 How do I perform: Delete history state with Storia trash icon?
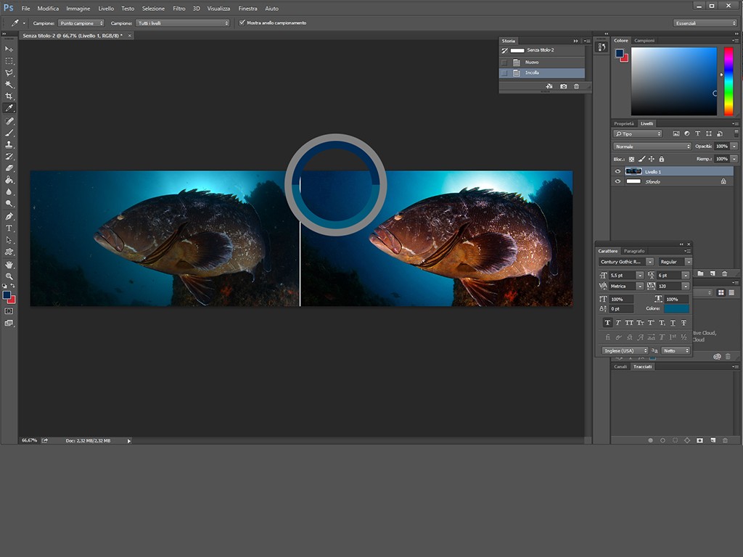coord(576,86)
